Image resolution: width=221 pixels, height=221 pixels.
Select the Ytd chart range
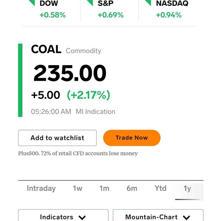[160, 189]
